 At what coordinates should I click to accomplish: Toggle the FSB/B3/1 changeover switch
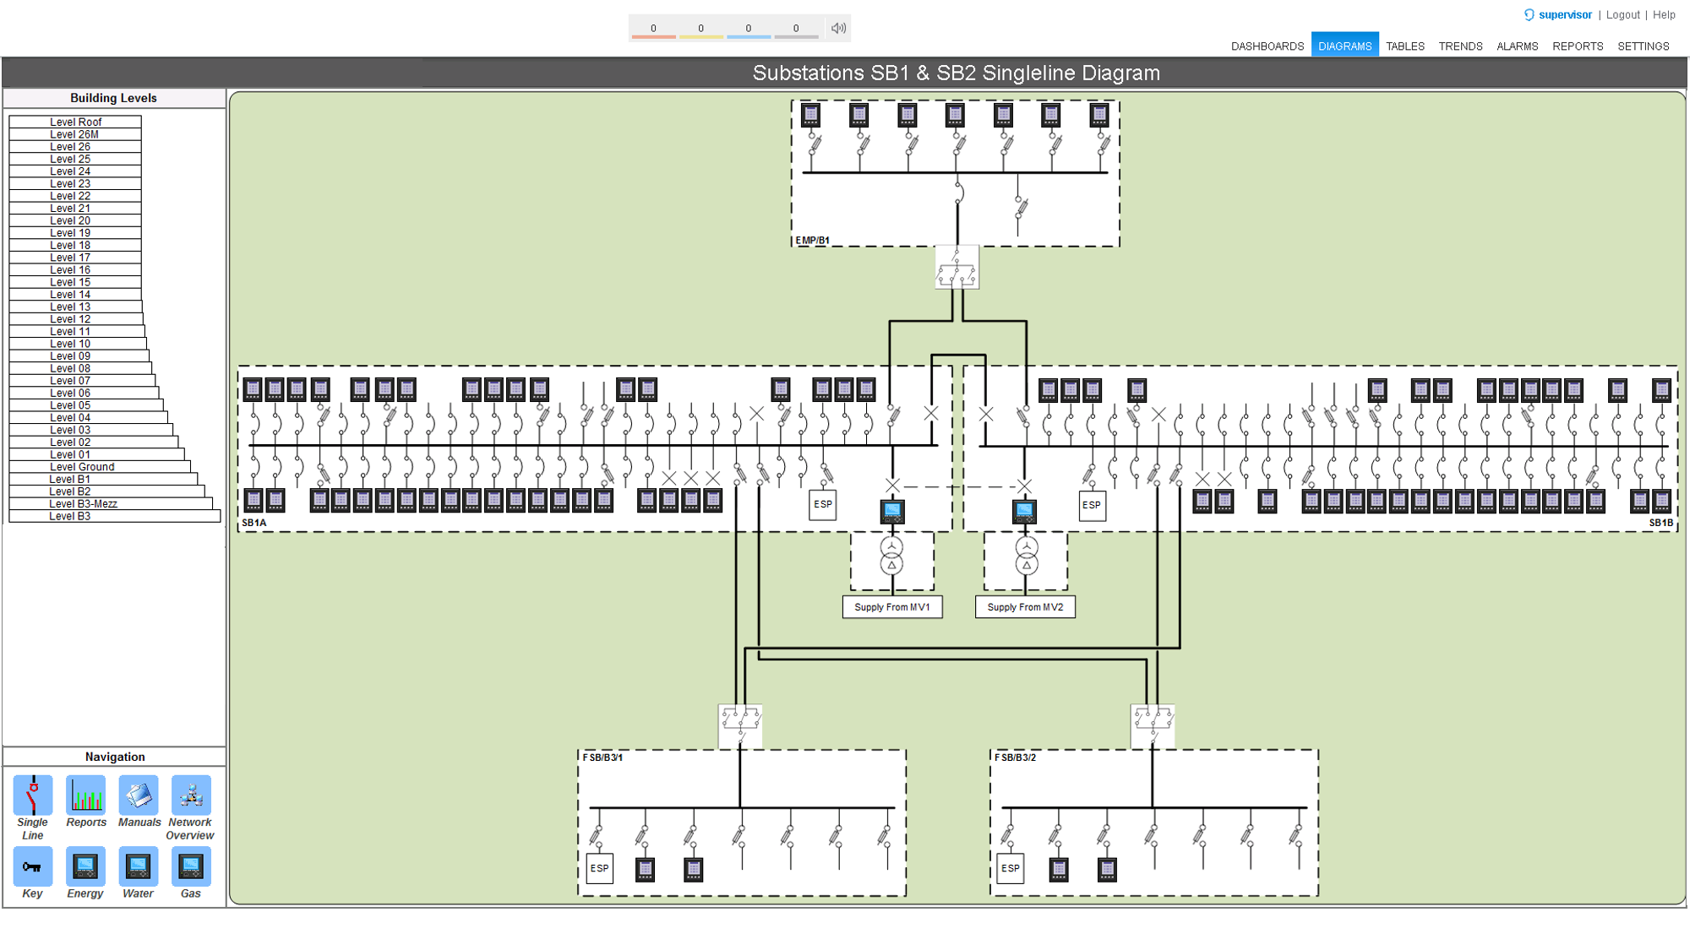[x=740, y=725]
